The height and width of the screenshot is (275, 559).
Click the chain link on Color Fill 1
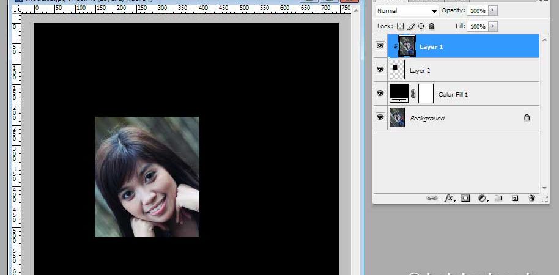pyautogui.click(x=413, y=94)
